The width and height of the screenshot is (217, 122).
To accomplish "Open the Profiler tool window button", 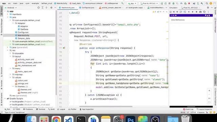I will coord(72,109).
